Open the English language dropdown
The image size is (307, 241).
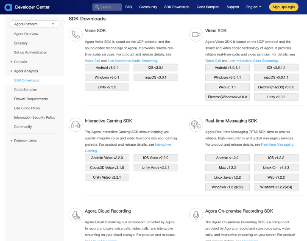pyautogui.click(x=254, y=7)
